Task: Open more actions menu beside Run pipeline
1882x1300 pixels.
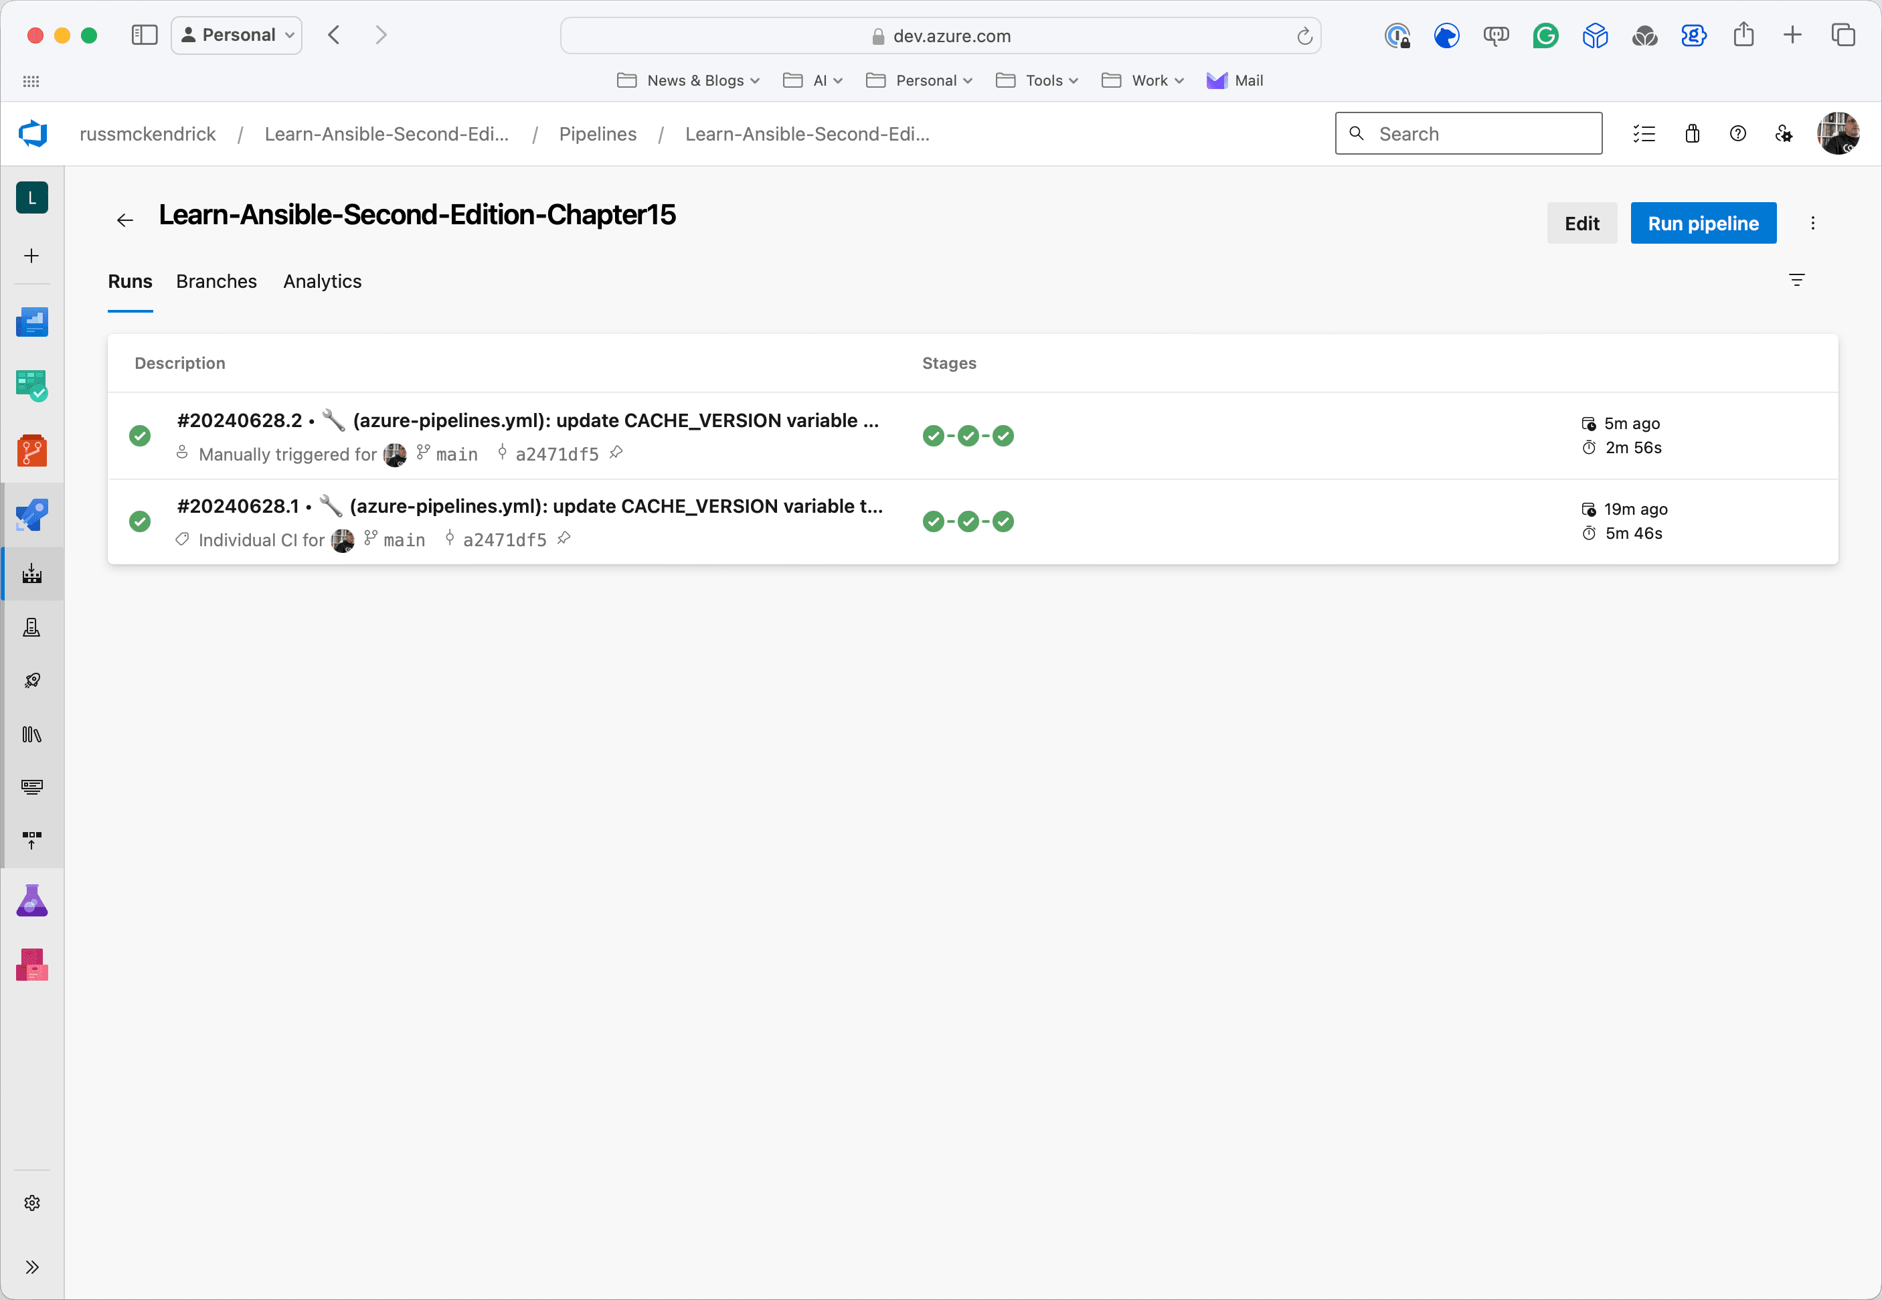Action: 1813,223
